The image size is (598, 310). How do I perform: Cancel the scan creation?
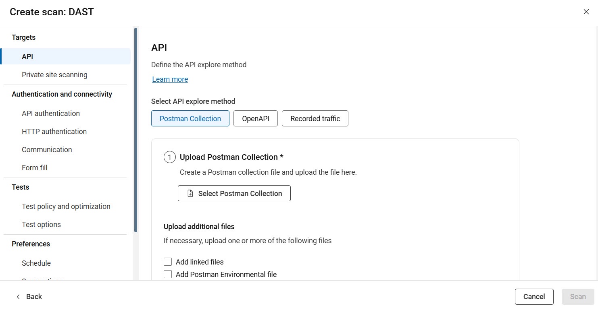[534, 296]
